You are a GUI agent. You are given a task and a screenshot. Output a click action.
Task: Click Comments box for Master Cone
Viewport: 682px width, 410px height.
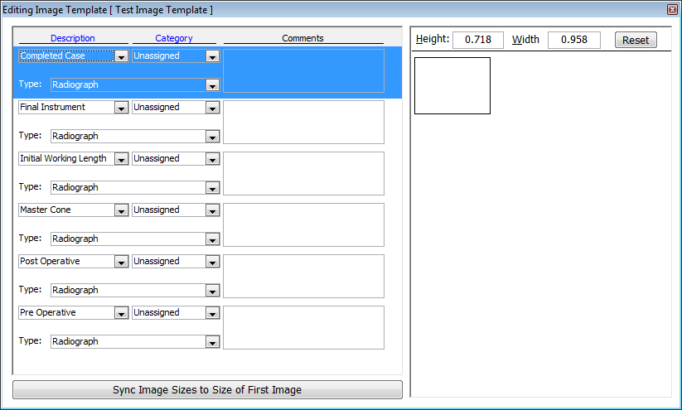tap(303, 225)
